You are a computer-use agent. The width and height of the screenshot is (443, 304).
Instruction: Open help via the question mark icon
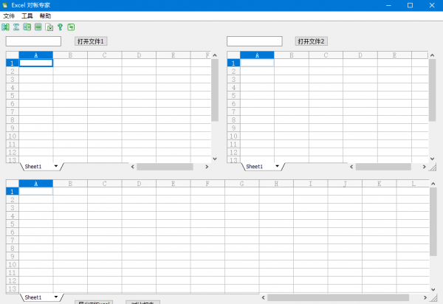pos(60,27)
